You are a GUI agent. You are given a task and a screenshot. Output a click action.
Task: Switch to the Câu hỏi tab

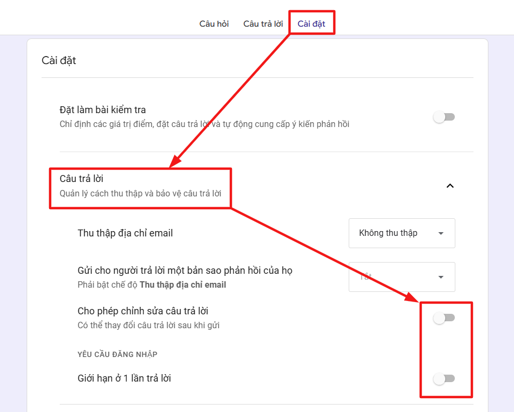(x=214, y=24)
